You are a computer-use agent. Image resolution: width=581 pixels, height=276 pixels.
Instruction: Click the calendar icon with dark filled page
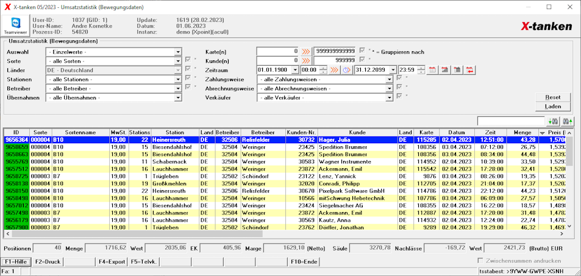click(457, 69)
